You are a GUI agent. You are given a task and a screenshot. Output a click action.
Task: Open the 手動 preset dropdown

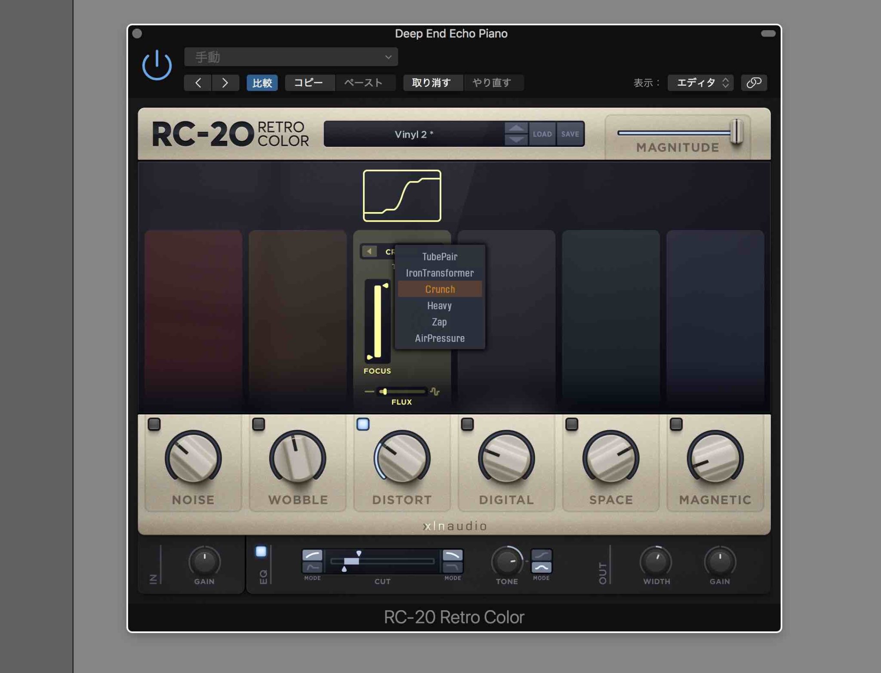[x=291, y=56]
